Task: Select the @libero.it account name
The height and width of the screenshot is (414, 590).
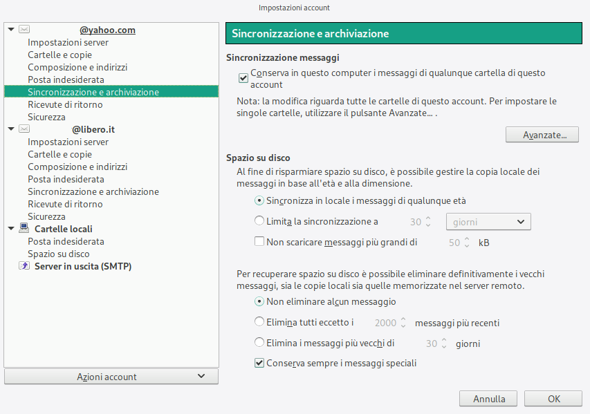Action: click(x=93, y=129)
